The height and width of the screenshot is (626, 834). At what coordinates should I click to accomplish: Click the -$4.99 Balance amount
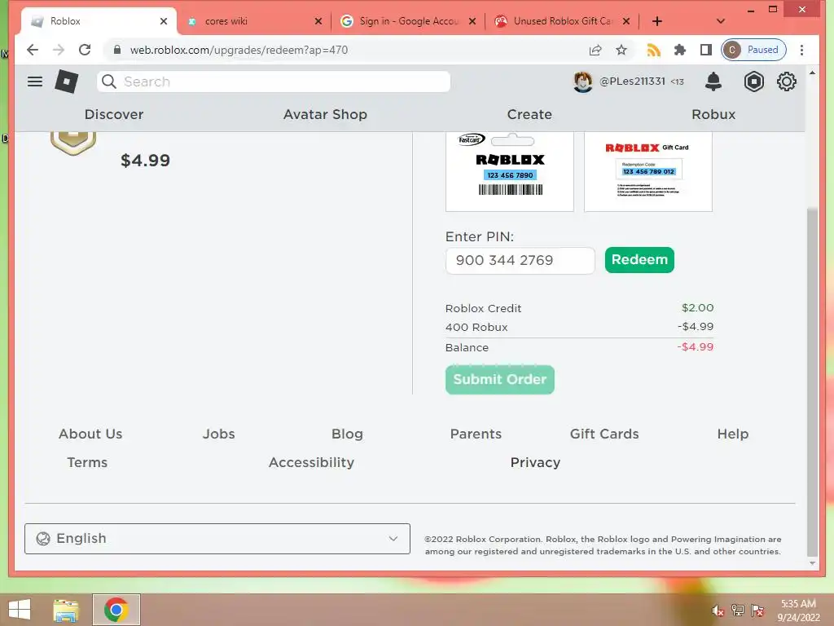click(x=696, y=347)
